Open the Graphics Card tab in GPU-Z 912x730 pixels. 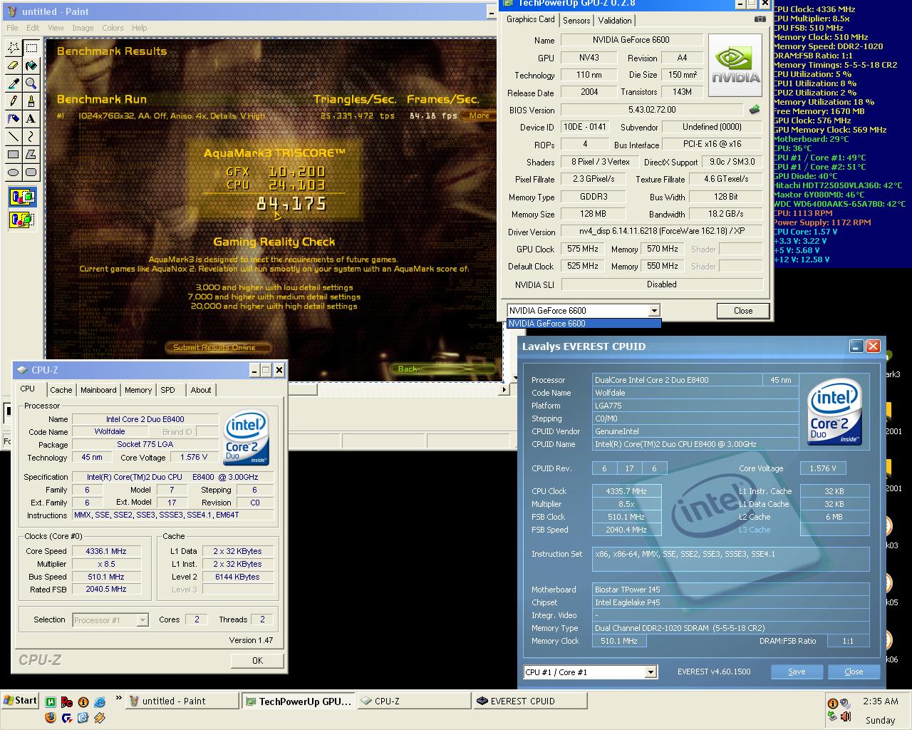pos(531,19)
